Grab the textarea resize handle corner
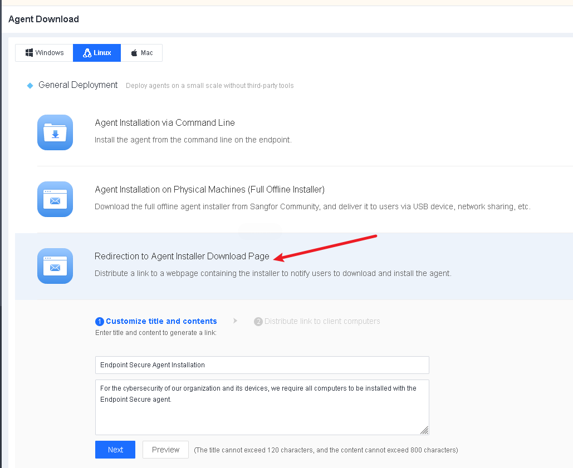The height and width of the screenshot is (468, 573). click(x=425, y=430)
